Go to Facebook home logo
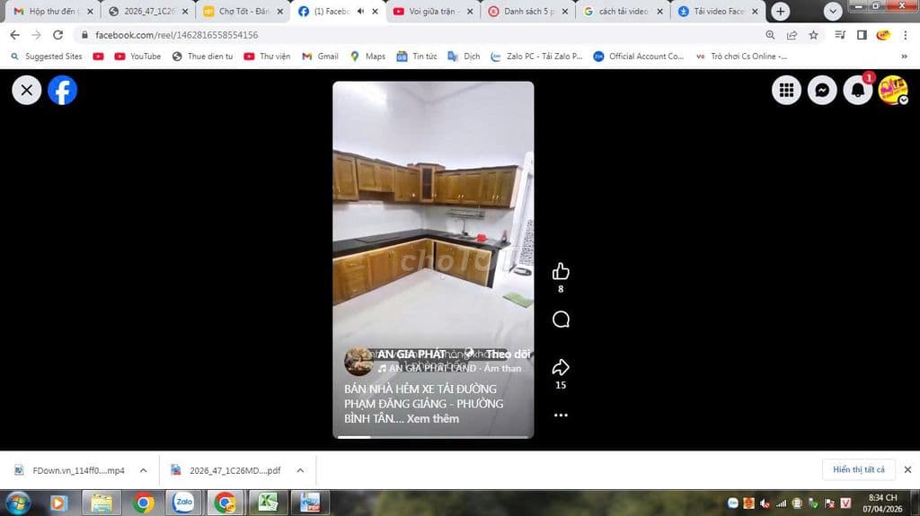920x516 pixels. (x=62, y=90)
